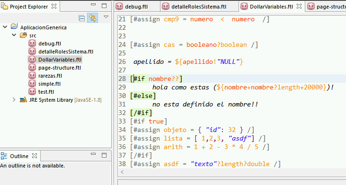Click 'booleano?boolean' expression on line 24
Screen dimensions: 346x185
tap(216, 45)
